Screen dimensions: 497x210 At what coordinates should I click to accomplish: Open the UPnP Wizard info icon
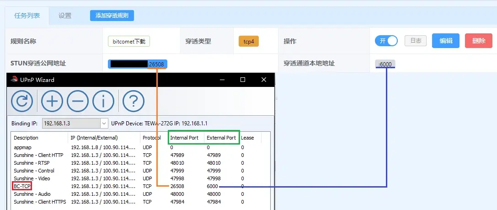(x=103, y=101)
